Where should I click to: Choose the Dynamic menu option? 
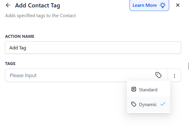click(148, 104)
